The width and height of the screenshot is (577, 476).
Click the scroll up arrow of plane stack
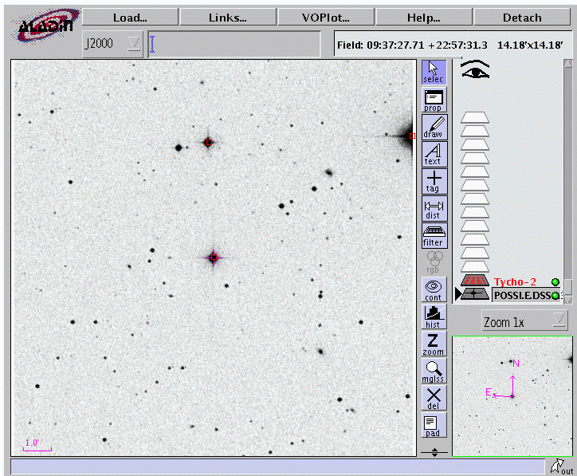point(568,63)
